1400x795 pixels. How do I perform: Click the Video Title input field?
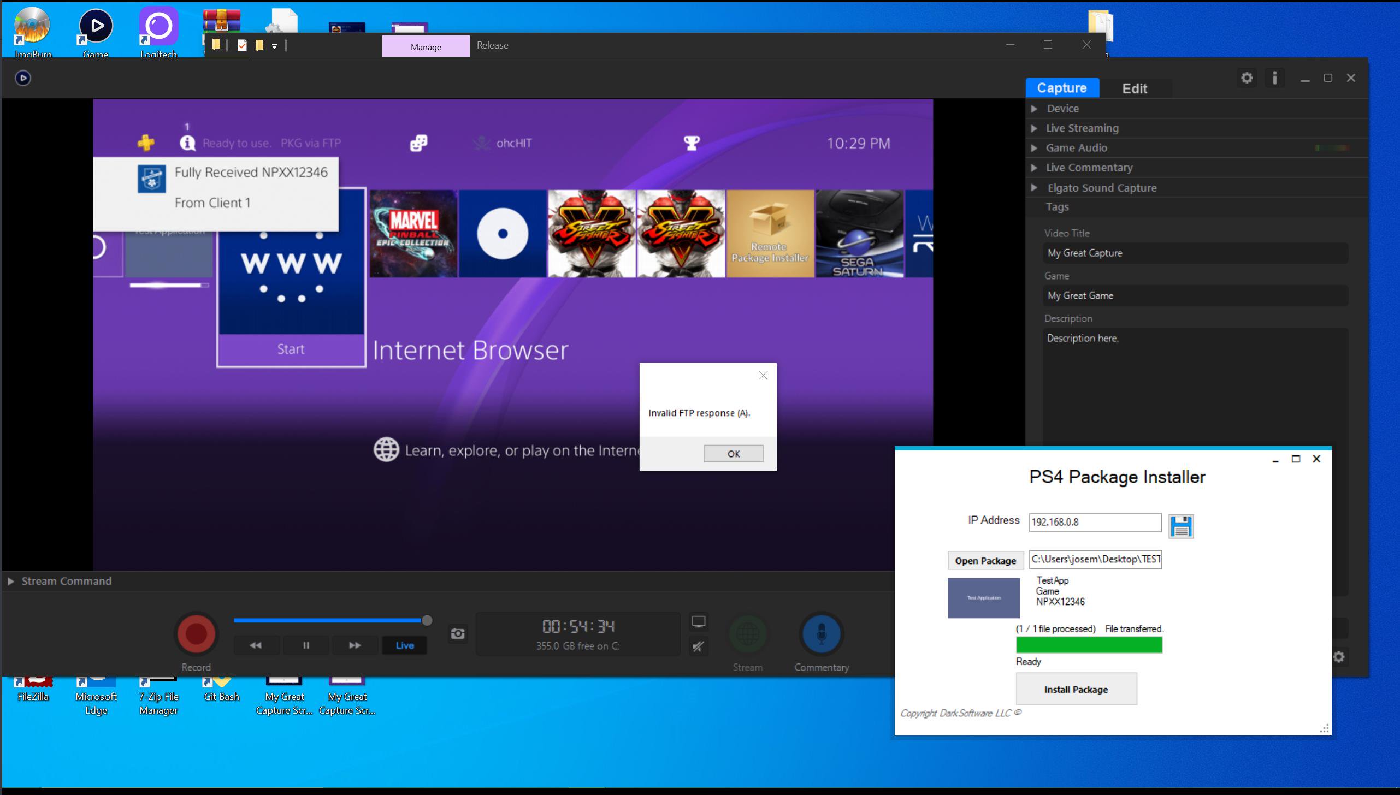(x=1195, y=253)
